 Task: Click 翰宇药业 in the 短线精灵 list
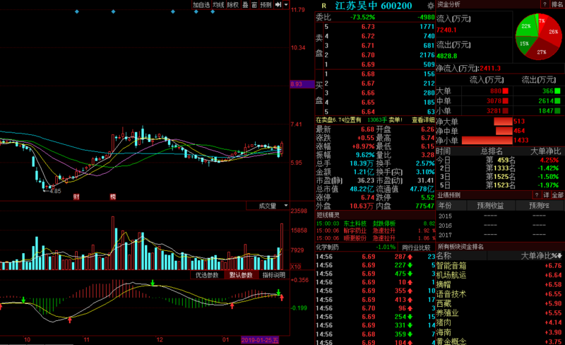tap(355, 230)
